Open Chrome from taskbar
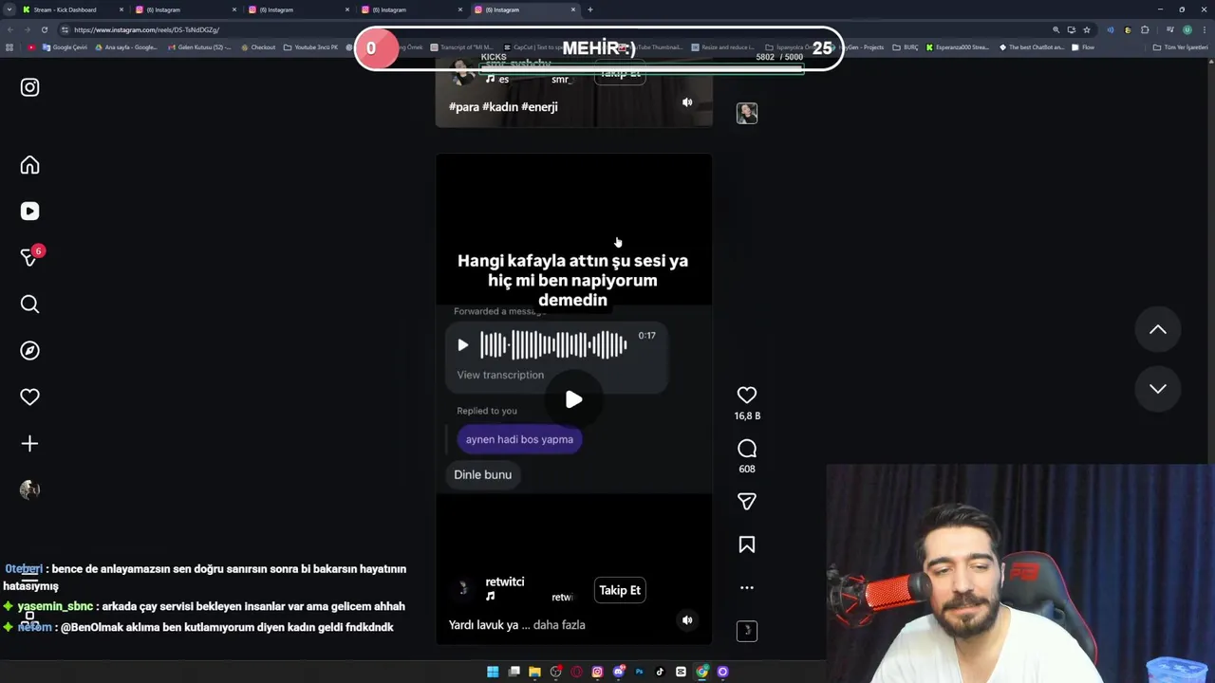Screen dimensions: 1215x683 [701, 672]
